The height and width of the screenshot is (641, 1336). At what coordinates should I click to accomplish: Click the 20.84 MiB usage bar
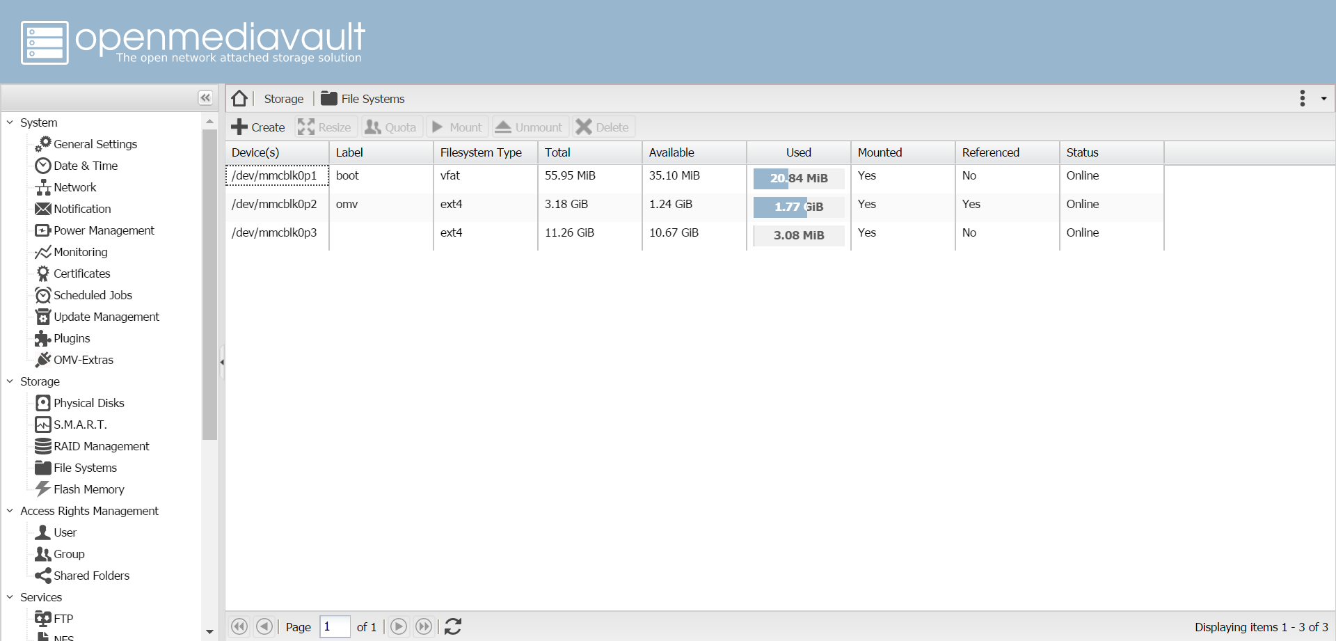tap(799, 178)
